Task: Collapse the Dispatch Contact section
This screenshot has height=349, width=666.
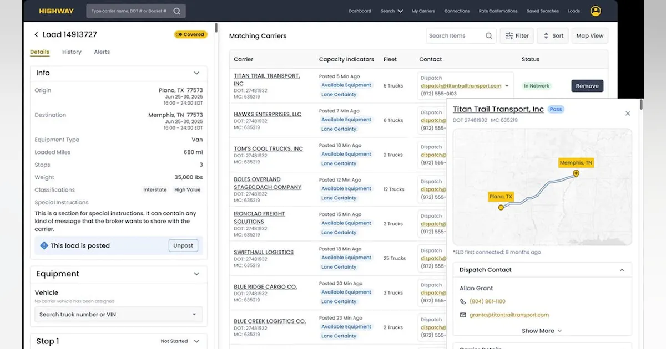Action: pyautogui.click(x=622, y=270)
